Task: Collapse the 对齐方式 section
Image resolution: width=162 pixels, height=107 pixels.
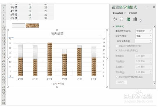Action: (114, 26)
